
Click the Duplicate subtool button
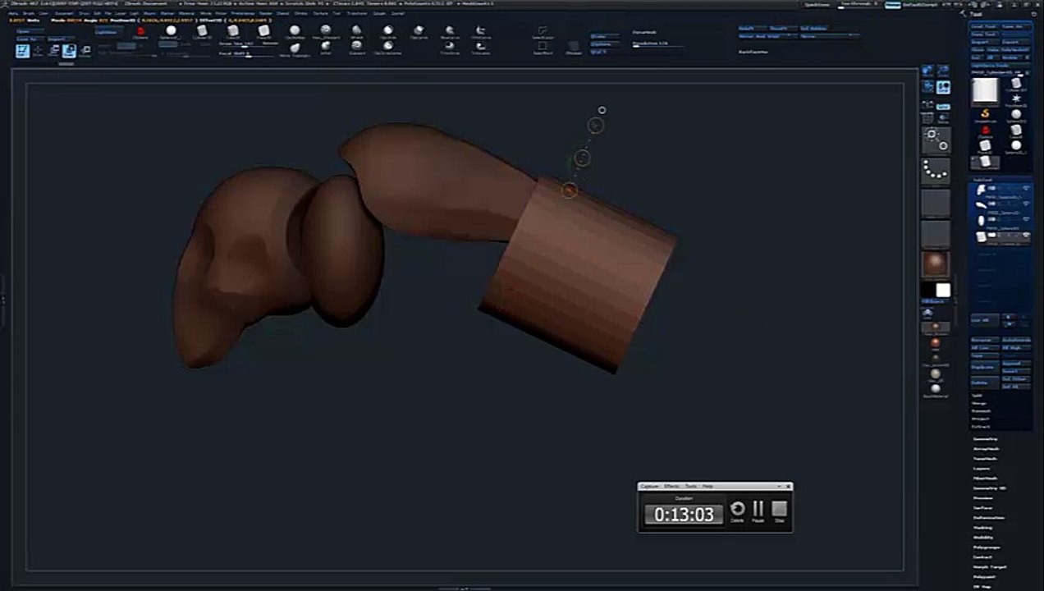click(984, 367)
